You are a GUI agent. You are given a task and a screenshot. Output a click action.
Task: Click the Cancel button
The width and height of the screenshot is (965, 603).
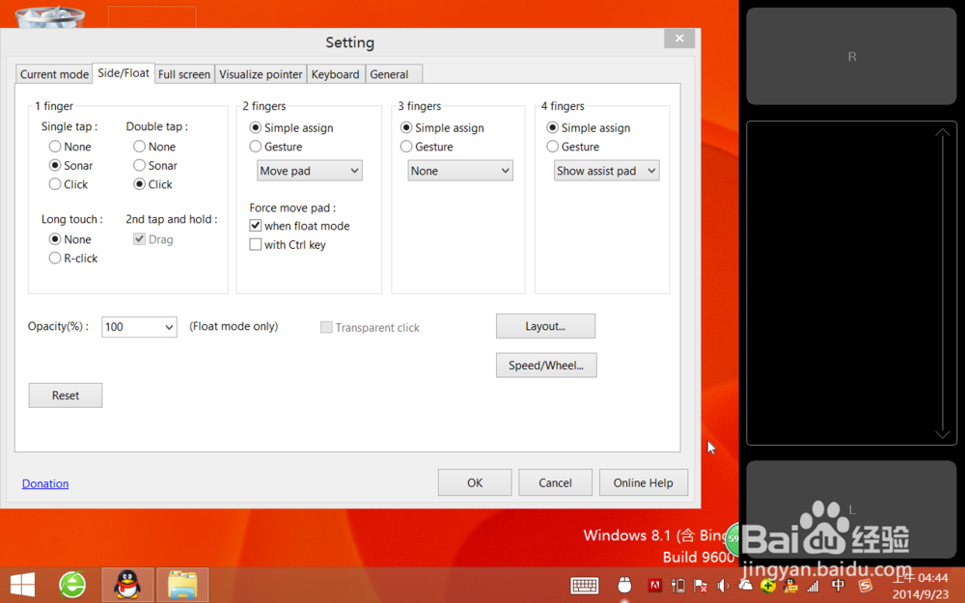pyautogui.click(x=555, y=482)
